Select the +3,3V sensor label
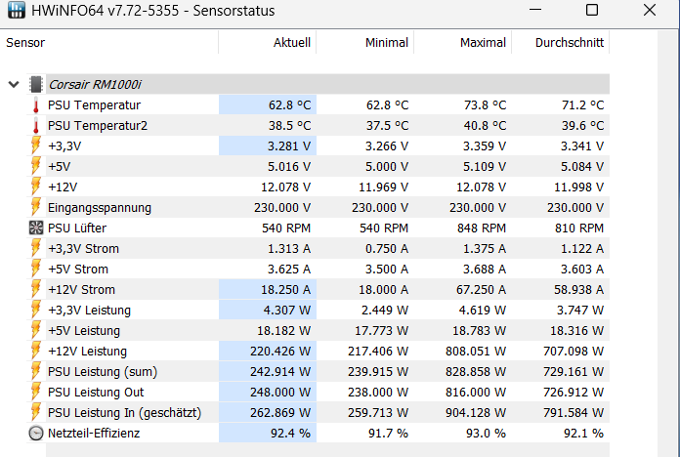The height and width of the screenshot is (457, 680). point(64,146)
